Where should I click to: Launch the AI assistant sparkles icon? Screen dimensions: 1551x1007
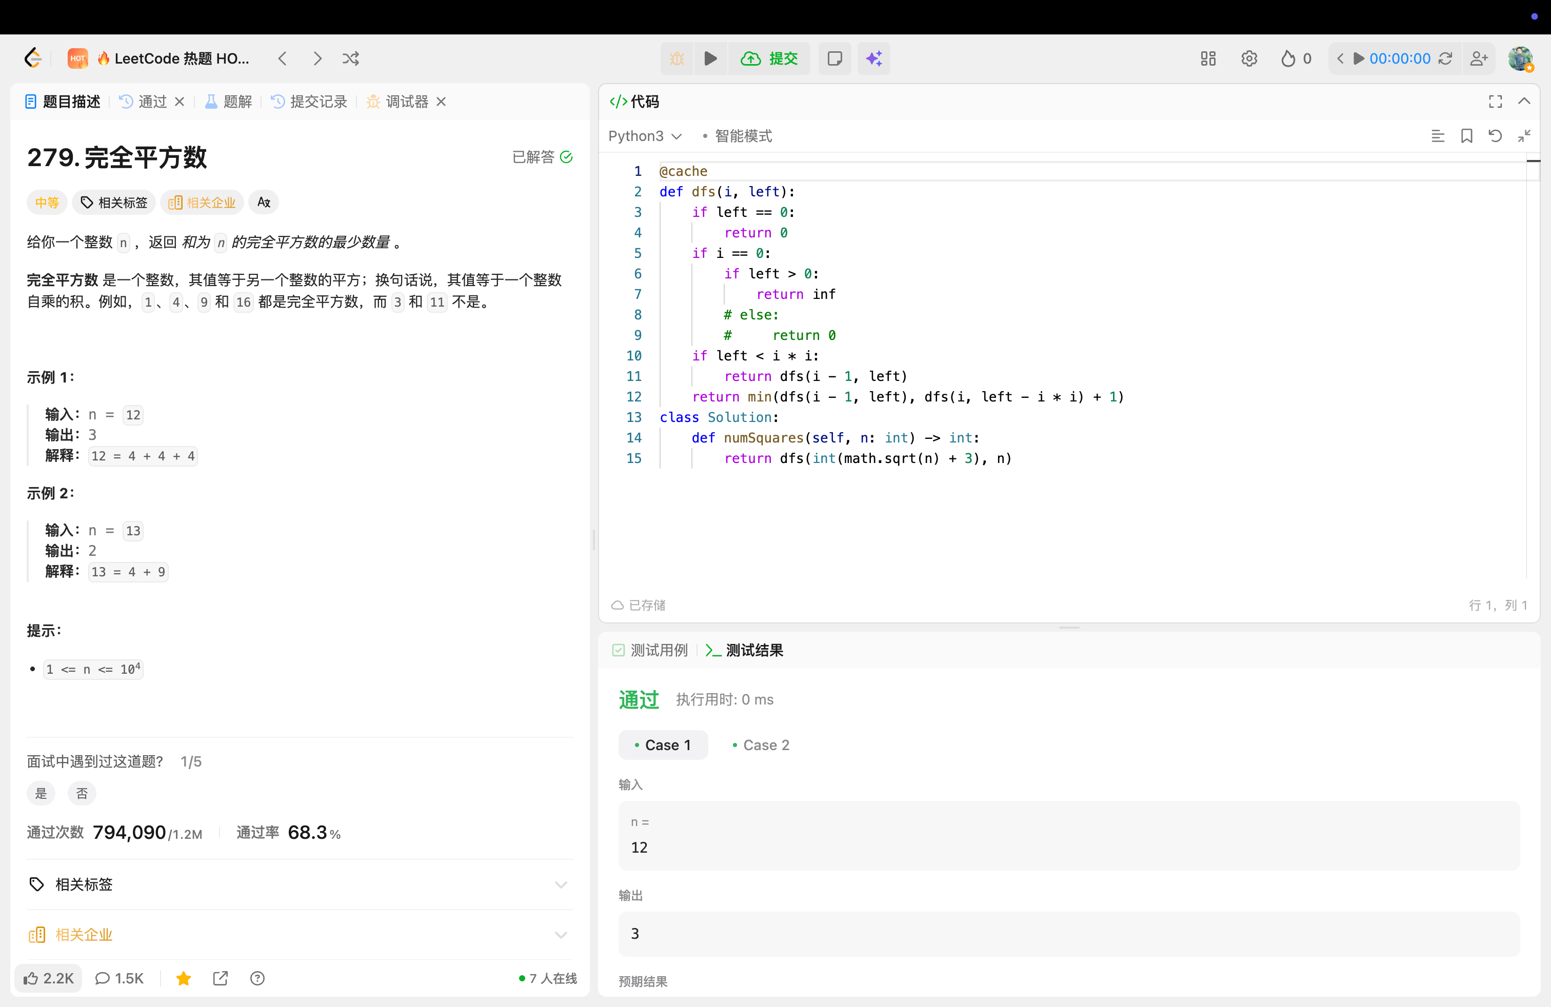click(873, 58)
